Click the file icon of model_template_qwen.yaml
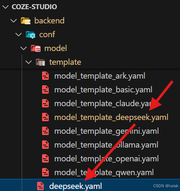The height and width of the screenshot is (191, 180). coord(45,172)
